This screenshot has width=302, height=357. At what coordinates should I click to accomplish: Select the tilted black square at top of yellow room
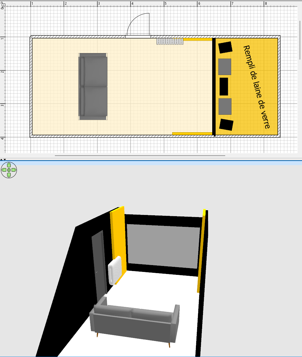tap(225, 47)
